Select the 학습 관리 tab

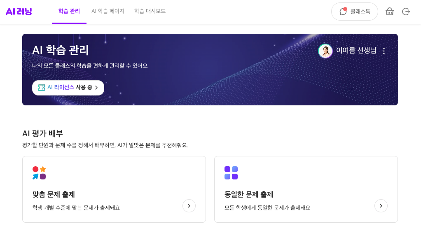click(69, 11)
